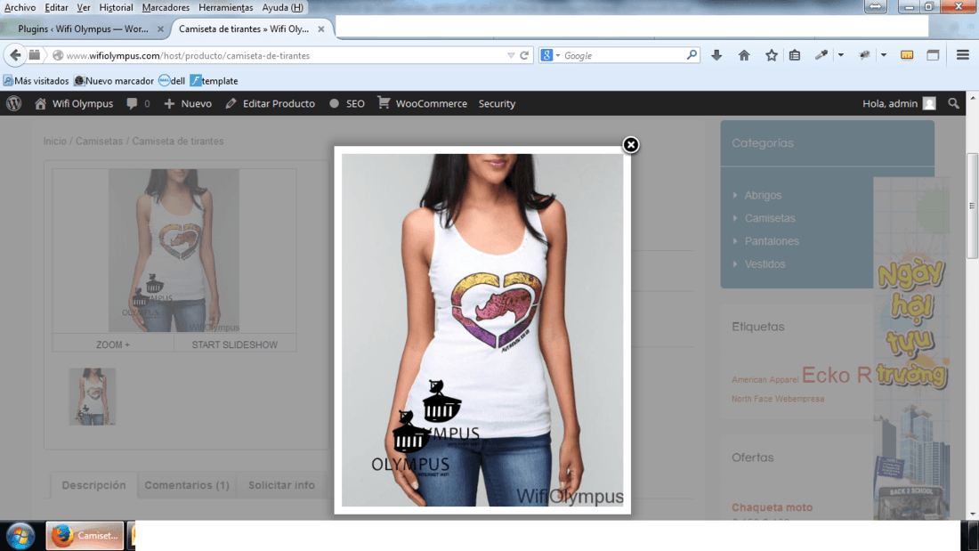Click the Firefox taskbar button

(x=85, y=535)
